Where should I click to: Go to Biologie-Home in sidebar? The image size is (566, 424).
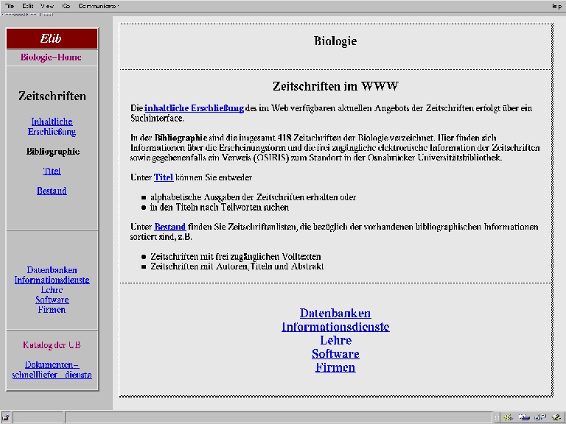(51, 57)
